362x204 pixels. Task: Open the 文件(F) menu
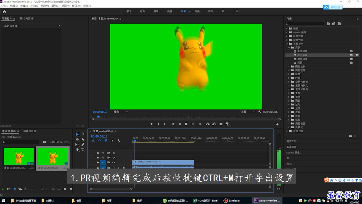4,6
